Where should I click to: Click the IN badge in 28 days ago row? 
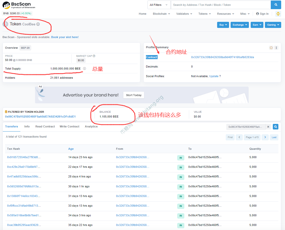click(x=181, y=177)
